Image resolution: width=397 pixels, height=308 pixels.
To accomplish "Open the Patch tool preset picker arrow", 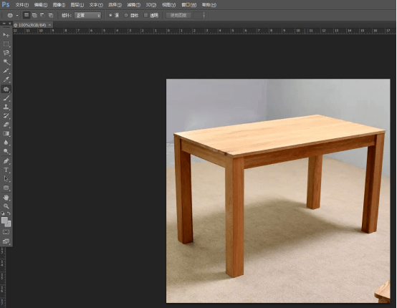I will (x=17, y=16).
